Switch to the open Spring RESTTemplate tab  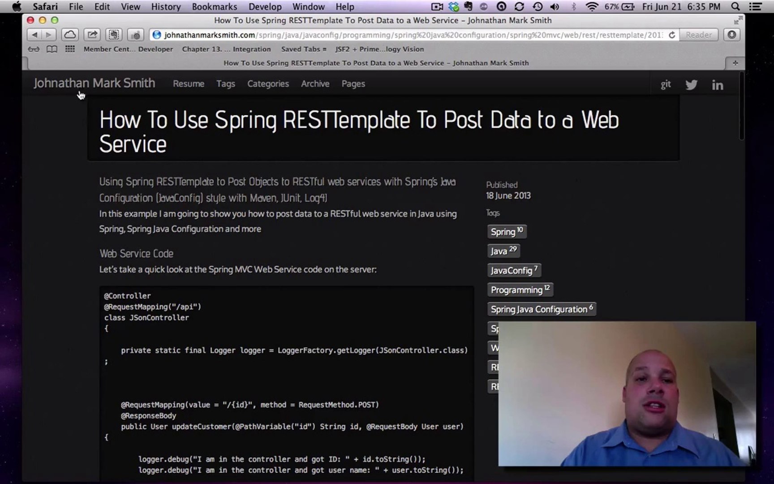(375, 63)
